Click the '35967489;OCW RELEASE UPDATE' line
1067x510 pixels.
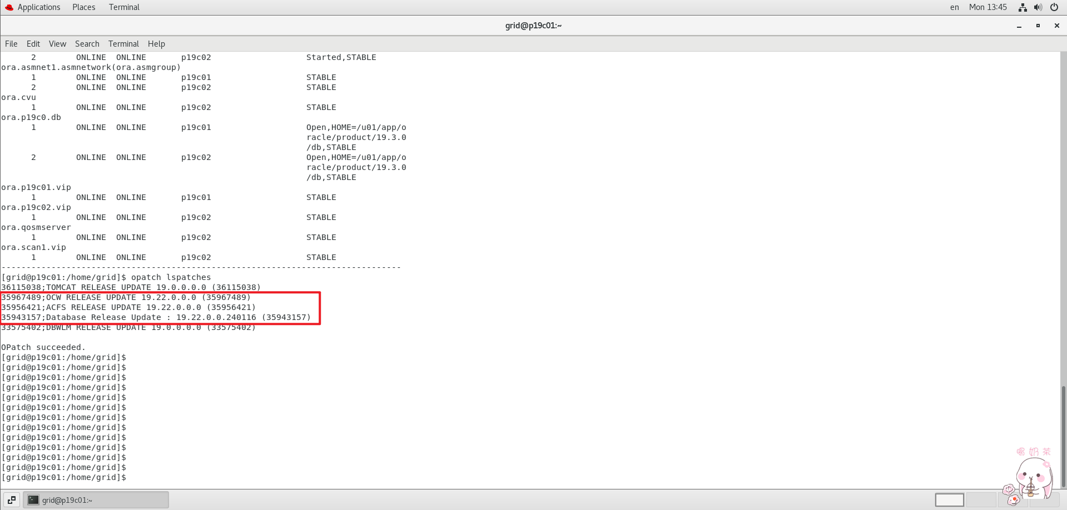(x=126, y=297)
